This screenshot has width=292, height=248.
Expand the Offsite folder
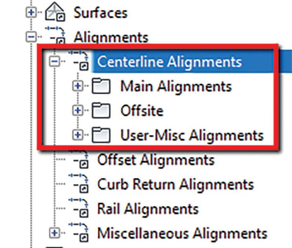[x=78, y=110]
